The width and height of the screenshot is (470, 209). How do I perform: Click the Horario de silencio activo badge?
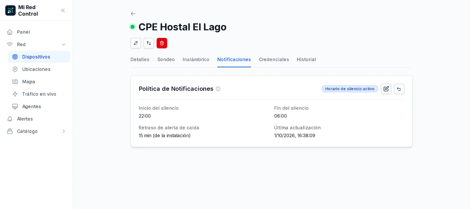point(350,89)
